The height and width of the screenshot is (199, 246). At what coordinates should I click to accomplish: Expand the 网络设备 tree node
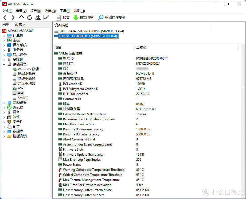pyautogui.click(x=4, y=102)
